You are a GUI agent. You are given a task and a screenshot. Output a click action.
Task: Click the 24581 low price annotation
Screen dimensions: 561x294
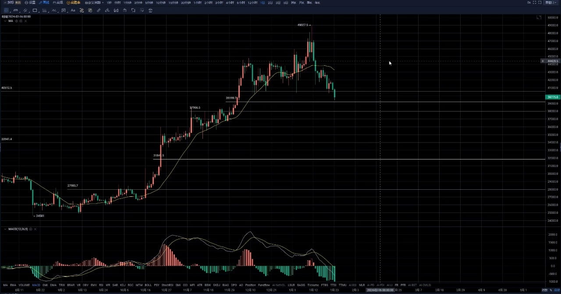click(40, 216)
